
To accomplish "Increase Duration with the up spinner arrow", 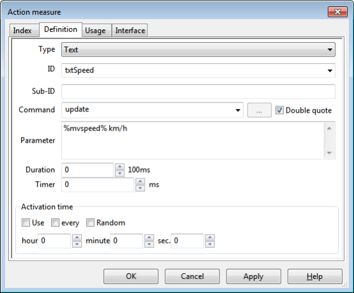I will click(120, 167).
